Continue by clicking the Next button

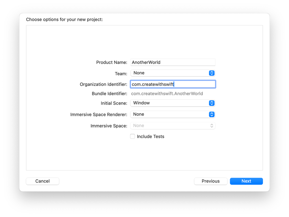[246, 181]
